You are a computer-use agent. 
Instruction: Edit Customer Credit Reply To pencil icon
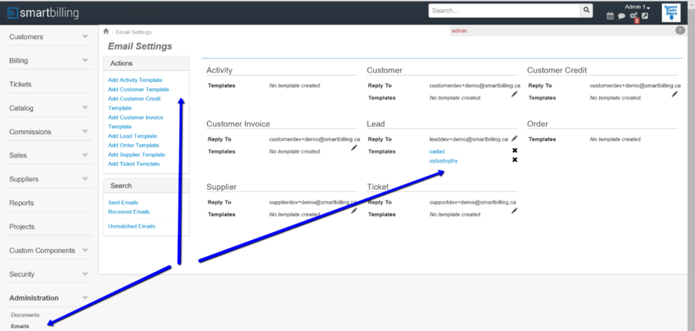675,94
